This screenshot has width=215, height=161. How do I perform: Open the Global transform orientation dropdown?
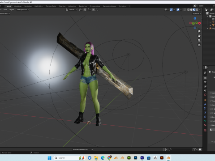71,10
